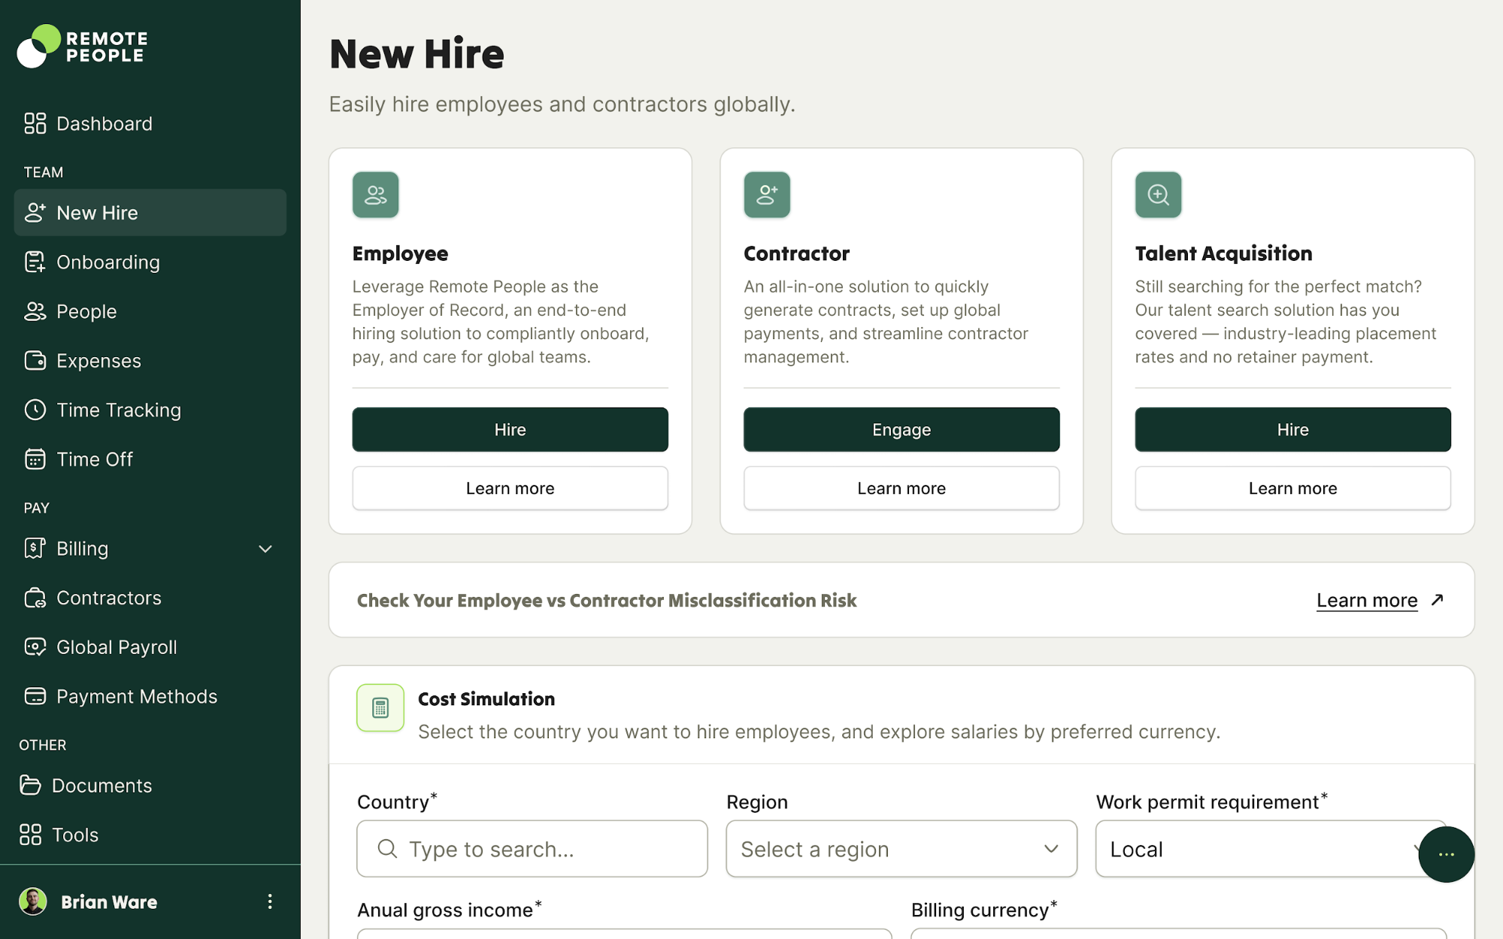This screenshot has width=1503, height=939.
Task: Click Hire under Employee
Action: (510, 429)
